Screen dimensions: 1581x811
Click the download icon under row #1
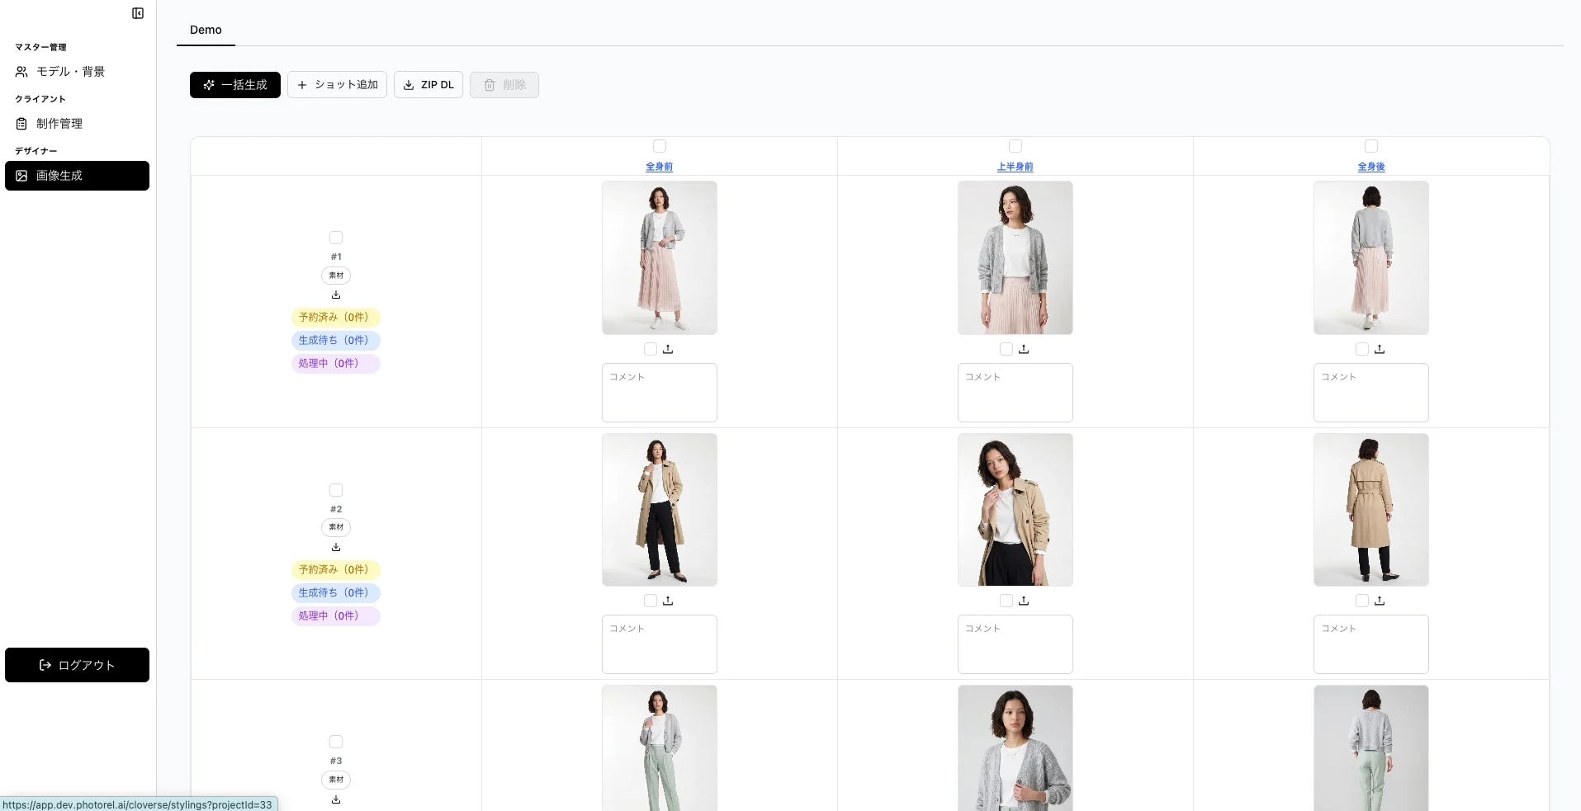(336, 295)
